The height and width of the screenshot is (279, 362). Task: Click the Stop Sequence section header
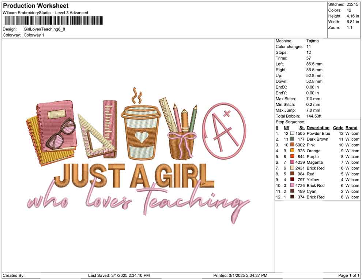tap(290, 122)
